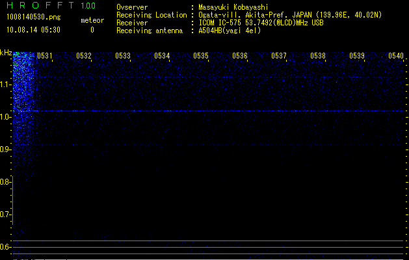Click the 0.7 frequency axis label

(x=5, y=214)
